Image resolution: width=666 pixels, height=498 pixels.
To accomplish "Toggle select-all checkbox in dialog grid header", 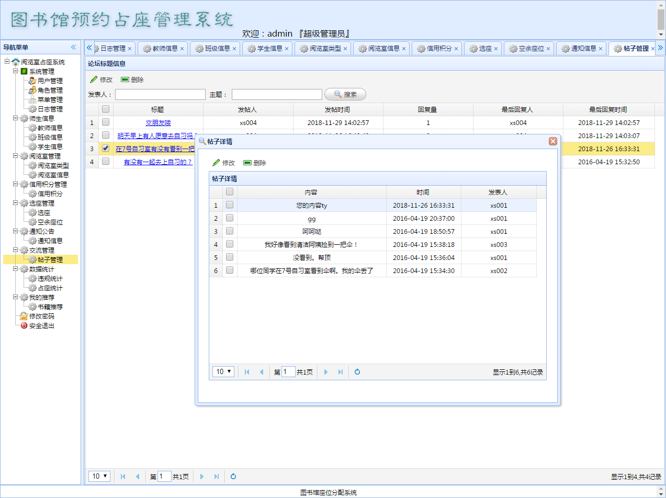I will click(230, 191).
